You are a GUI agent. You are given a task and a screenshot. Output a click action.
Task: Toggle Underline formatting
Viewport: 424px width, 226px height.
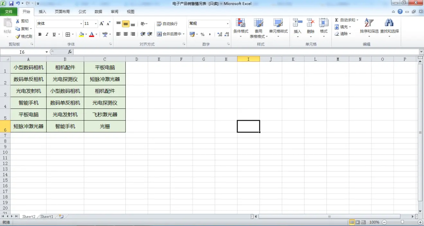[54, 34]
